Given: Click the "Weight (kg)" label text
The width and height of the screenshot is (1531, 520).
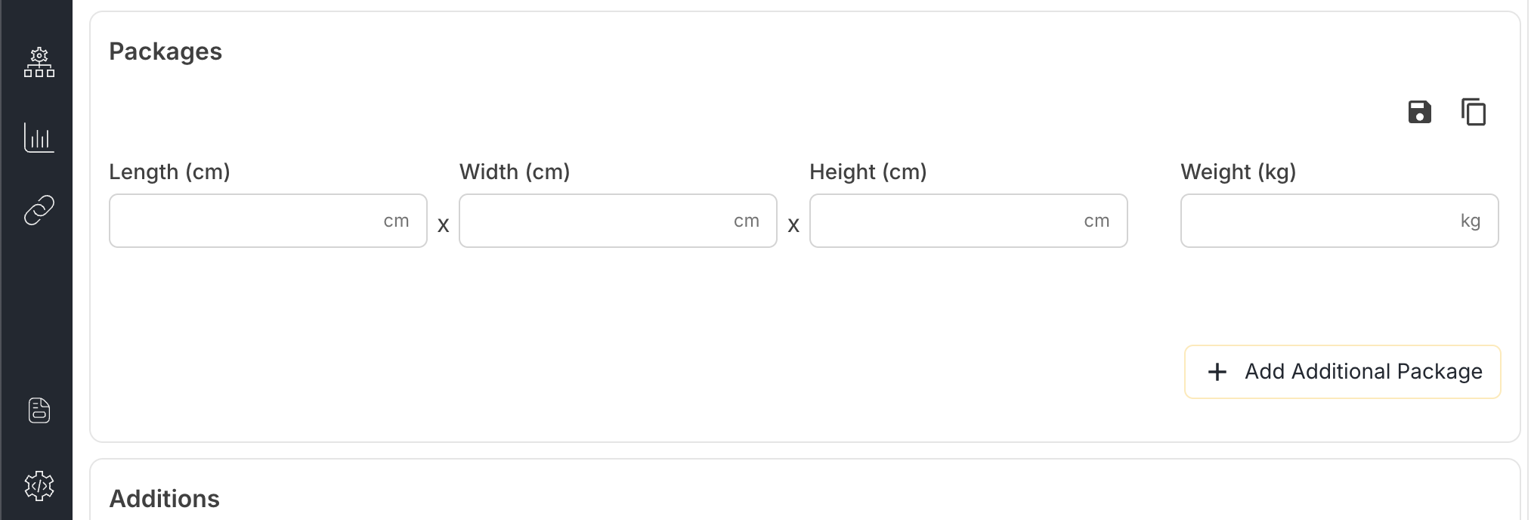Looking at the screenshot, I should 1239,172.
